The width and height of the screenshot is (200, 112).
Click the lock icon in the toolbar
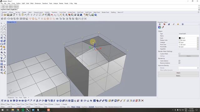pyautogui.click(x=66, y=15)
